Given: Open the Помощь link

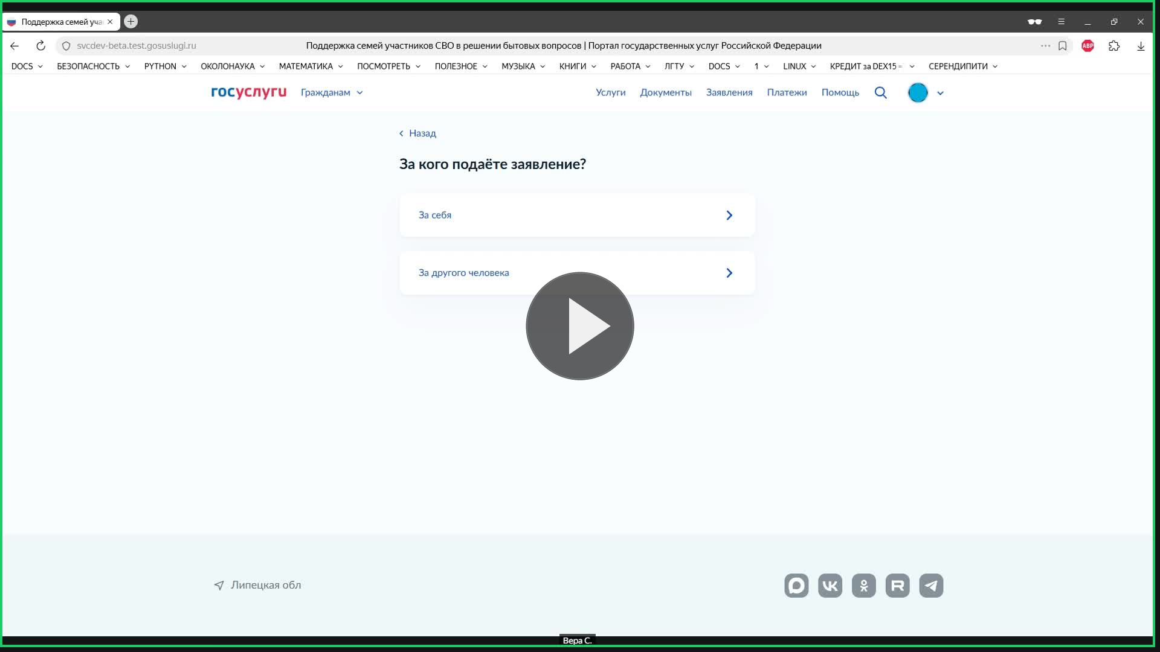Looking at the screenshot, I should click(840, 92).
